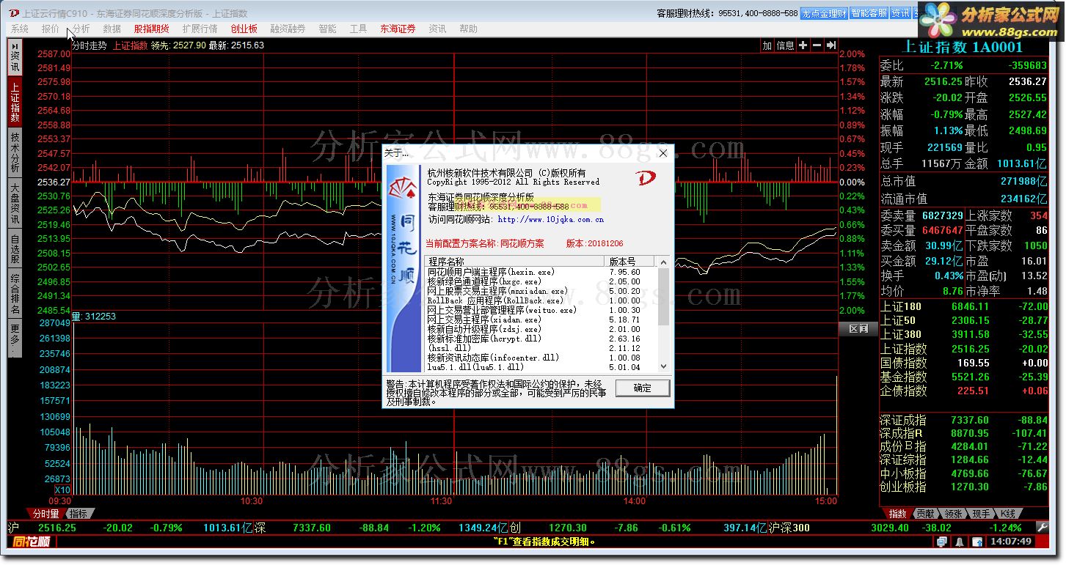Click 确定 in the About dialog
Image resolution: width=1066 pixels, height=565 pixels.
642,388
